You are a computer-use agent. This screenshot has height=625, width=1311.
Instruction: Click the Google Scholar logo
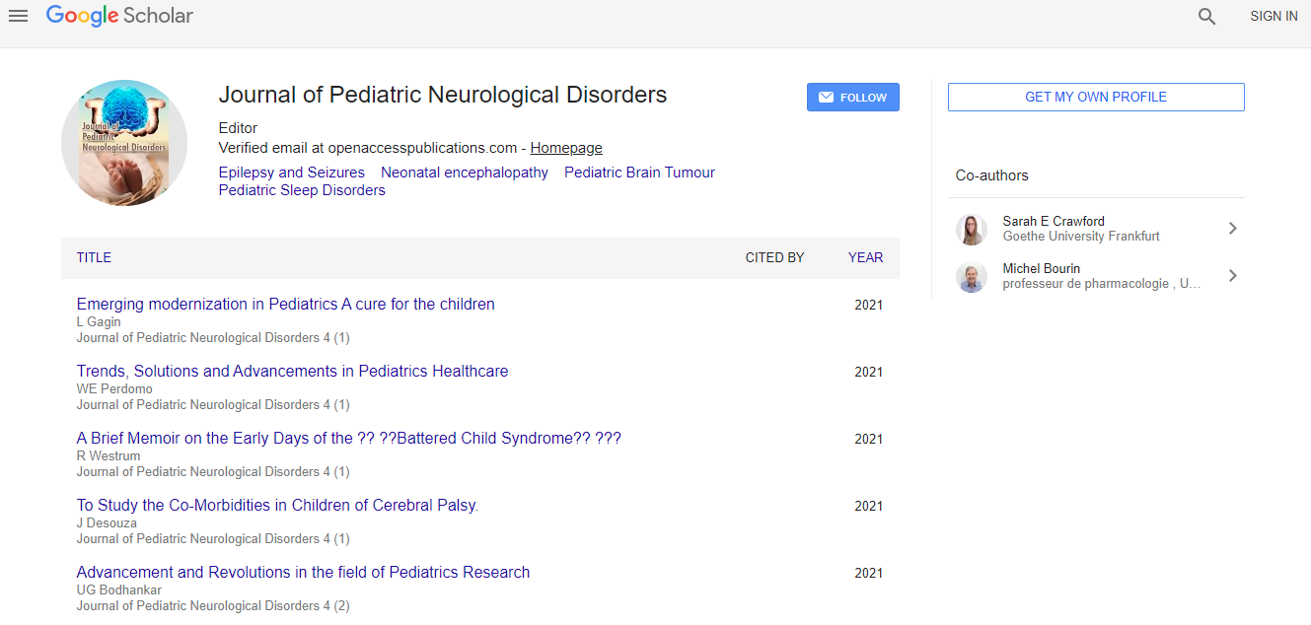(x=119, y=16)
